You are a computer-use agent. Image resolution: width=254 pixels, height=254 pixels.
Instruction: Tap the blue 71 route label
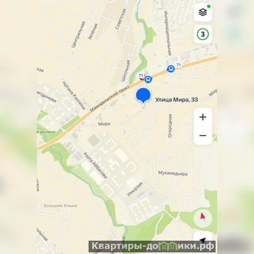tap(178, 65)
